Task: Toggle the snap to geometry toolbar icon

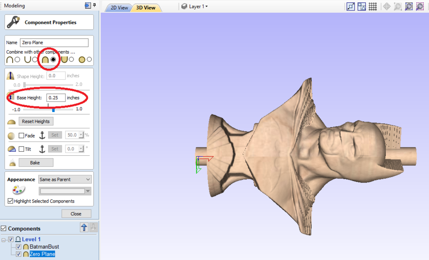Action: click(362, 6)
